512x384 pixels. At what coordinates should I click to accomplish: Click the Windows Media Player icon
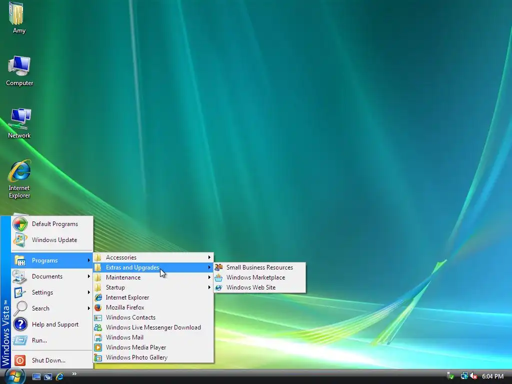coord(98,348)
